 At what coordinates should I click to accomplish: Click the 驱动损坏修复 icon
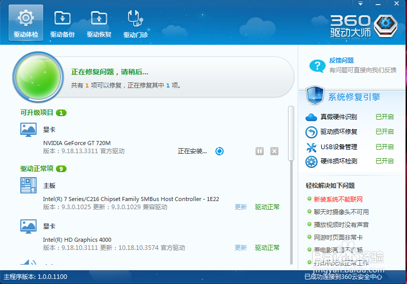tap(311, 132)
